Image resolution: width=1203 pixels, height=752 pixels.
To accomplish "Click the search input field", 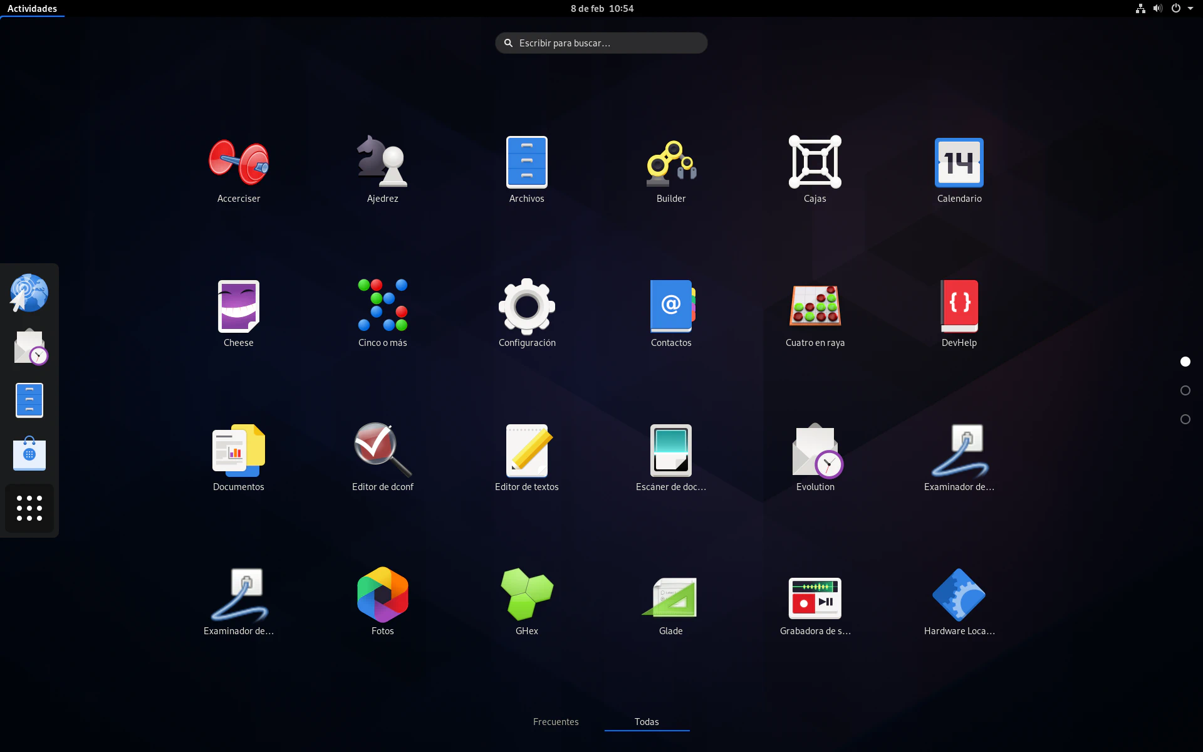I will 601,43.
